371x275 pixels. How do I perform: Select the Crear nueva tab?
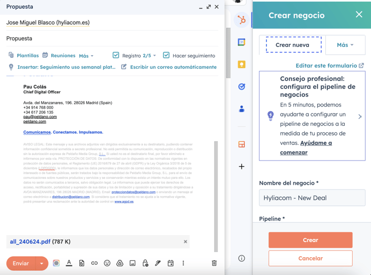coord(292,45)
